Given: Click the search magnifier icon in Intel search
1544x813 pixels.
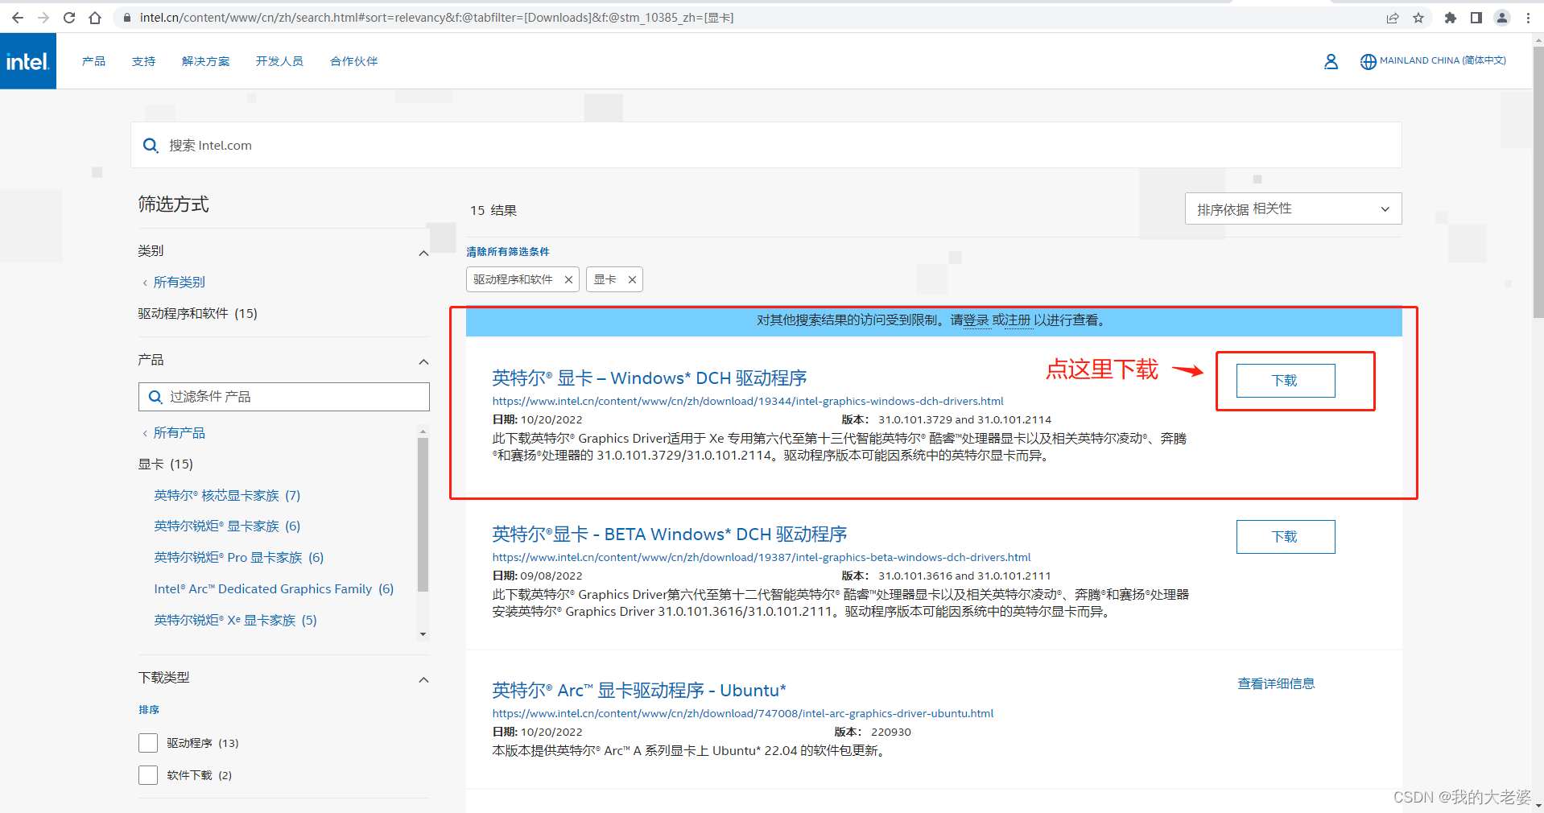Looking at the screenshot, I should [151, 146].
